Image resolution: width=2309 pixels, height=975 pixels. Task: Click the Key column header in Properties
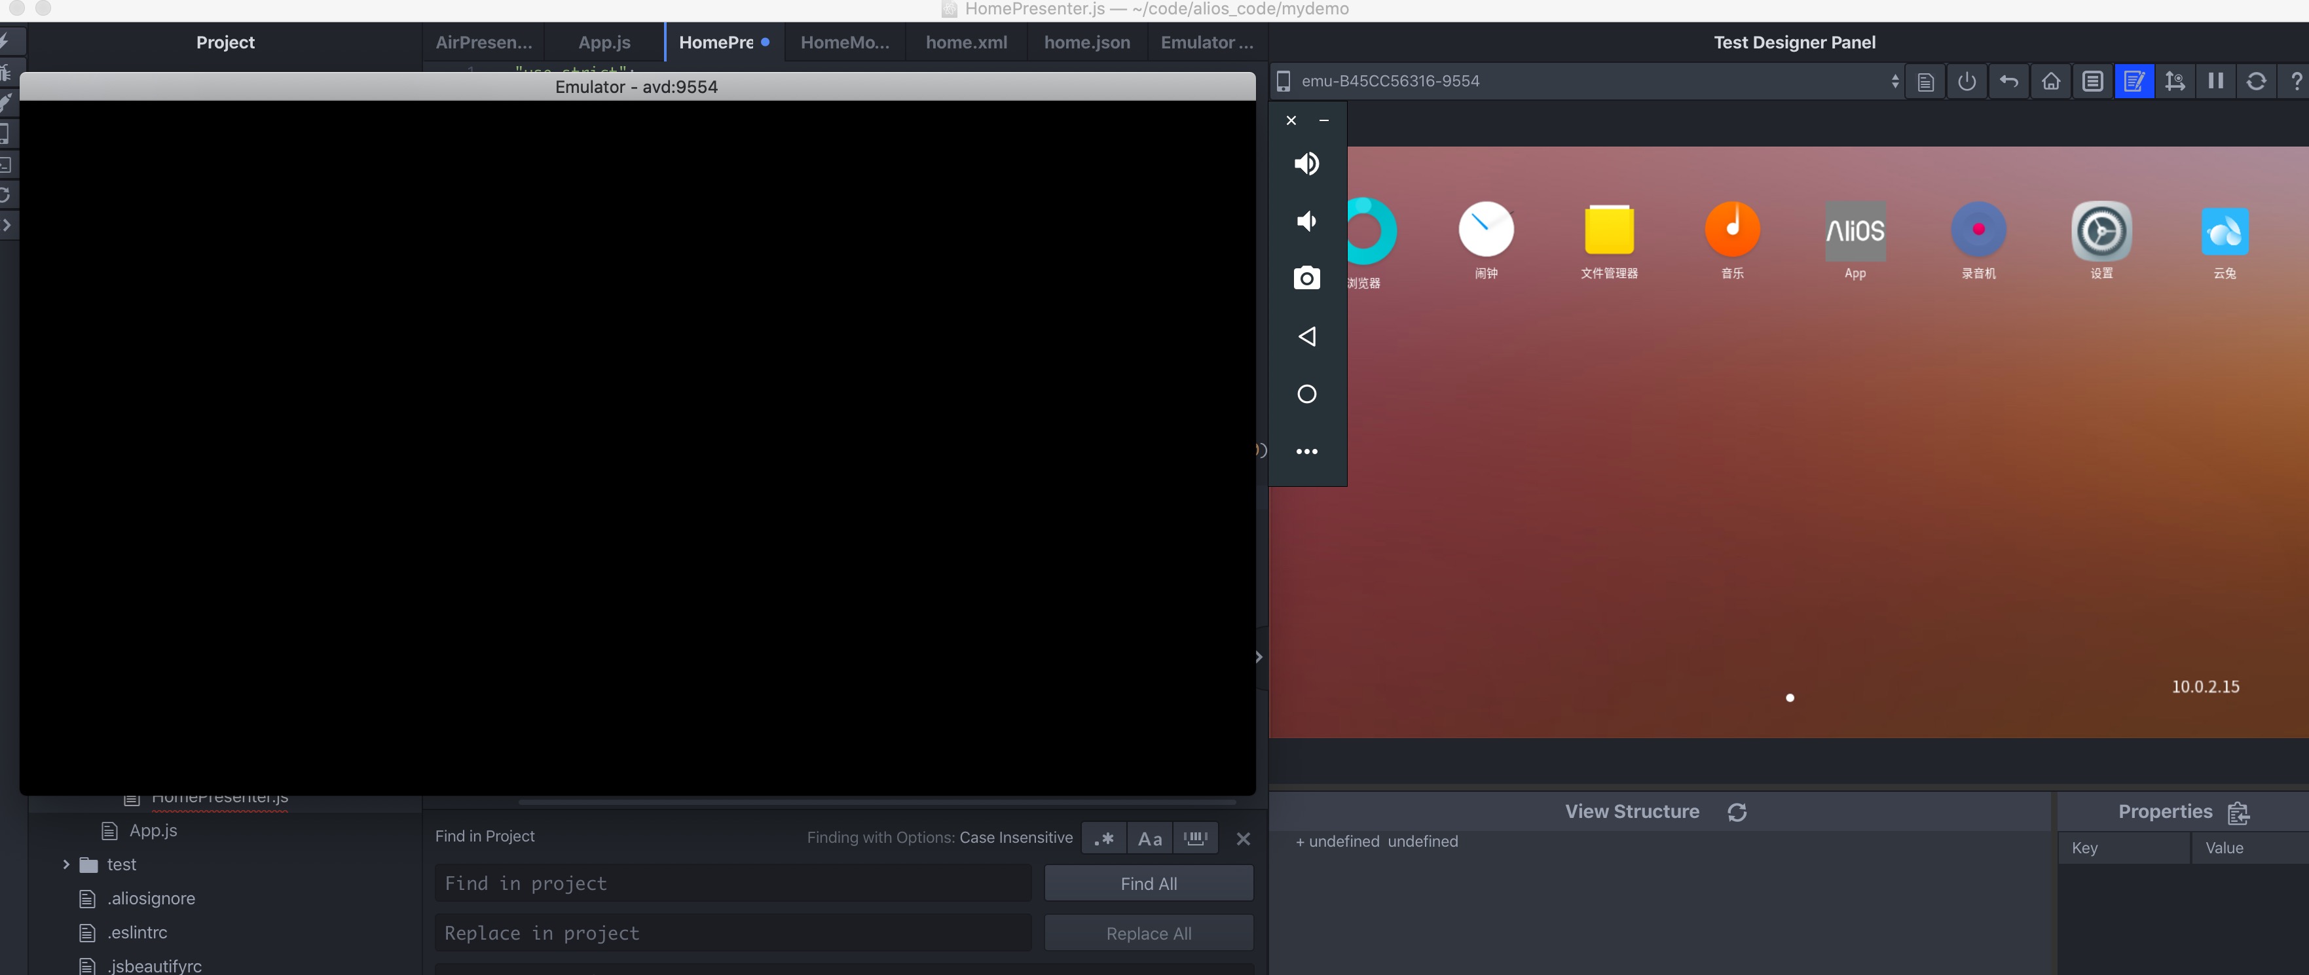(x=2124, y=848)
